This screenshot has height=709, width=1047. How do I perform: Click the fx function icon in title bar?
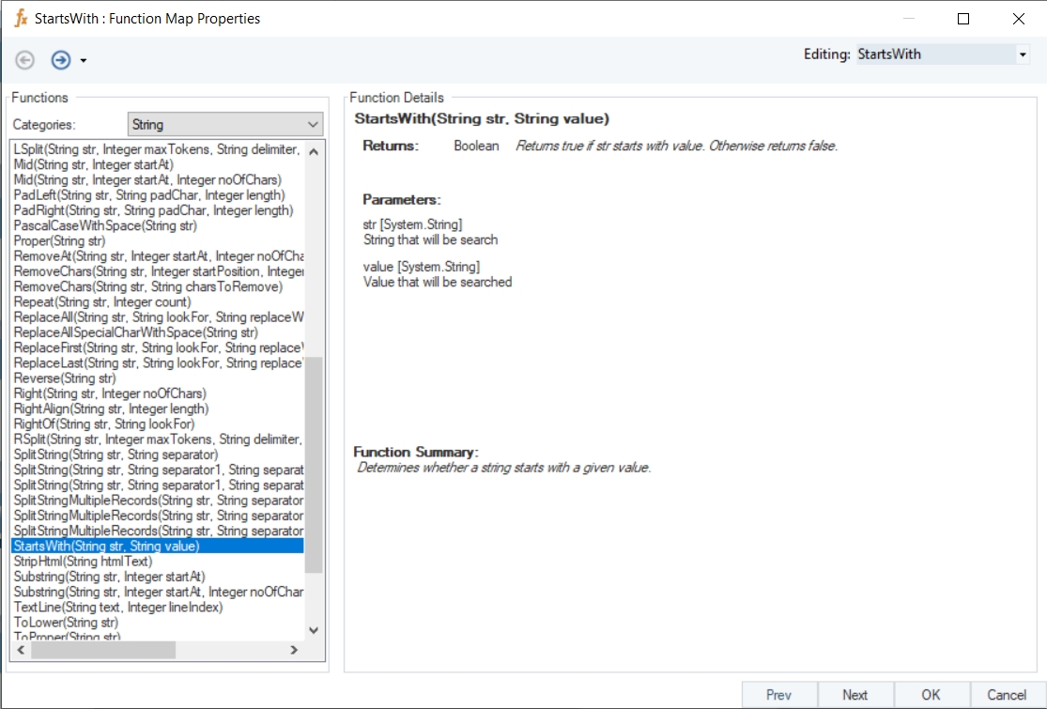pos(21,18)
